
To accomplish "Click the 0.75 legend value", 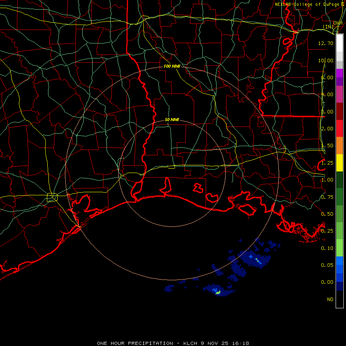I will click(x=327, y=197).
